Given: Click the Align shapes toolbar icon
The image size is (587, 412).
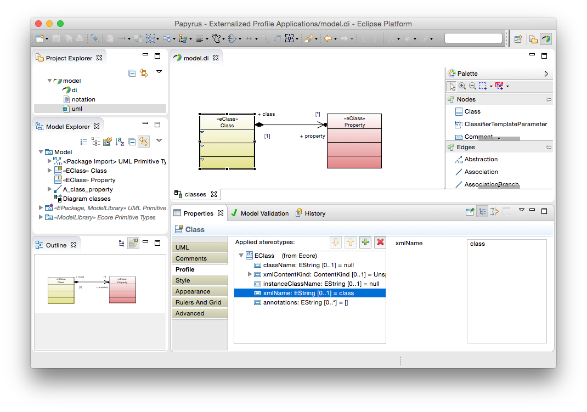Looking at the screenshot, I should (x=183, y=38).
